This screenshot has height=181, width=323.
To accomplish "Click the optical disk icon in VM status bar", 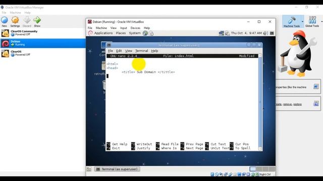I will point(217,174).
